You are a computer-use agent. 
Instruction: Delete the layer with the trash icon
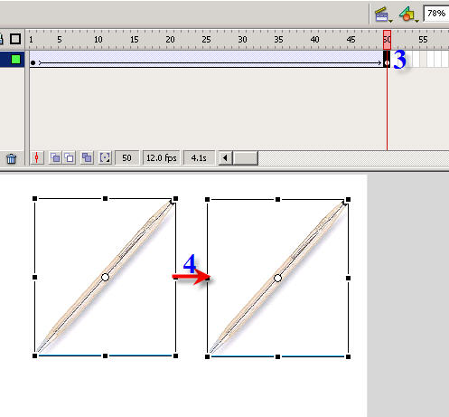click(x=11, y=158)
